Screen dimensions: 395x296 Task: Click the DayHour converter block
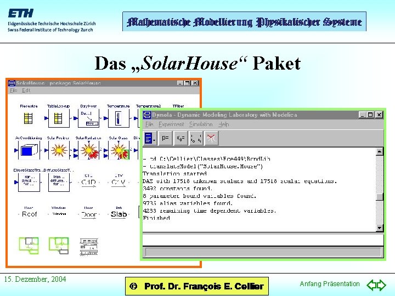coord(88,118)
